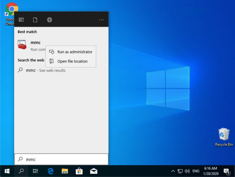The image size is (235, 177).
Task: Click the mmc red toolbox icon
Action: (x=22, y=45)
